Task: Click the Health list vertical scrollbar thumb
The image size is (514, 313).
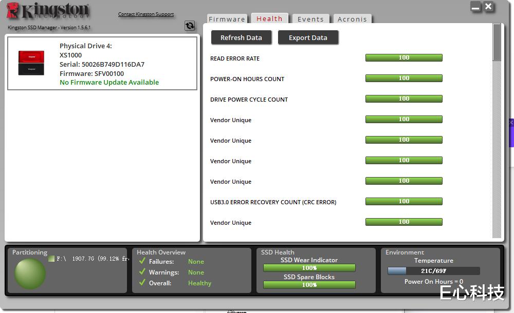Action: coord(497,42)
